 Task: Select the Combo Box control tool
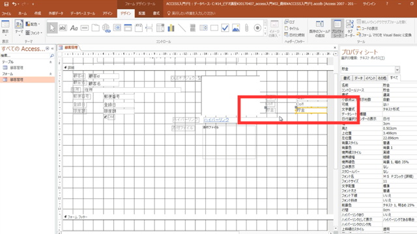coord(160,28)
